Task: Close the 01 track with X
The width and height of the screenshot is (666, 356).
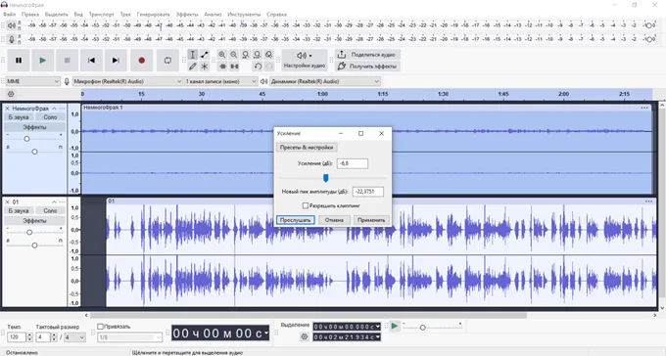Action: (7, 202)
